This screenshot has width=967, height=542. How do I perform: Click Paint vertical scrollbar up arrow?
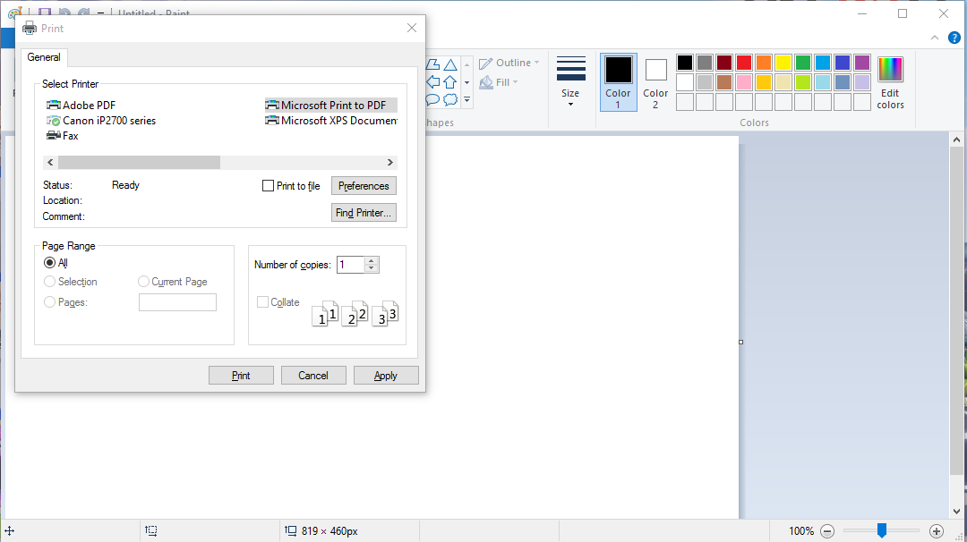[x=956, y=140]
